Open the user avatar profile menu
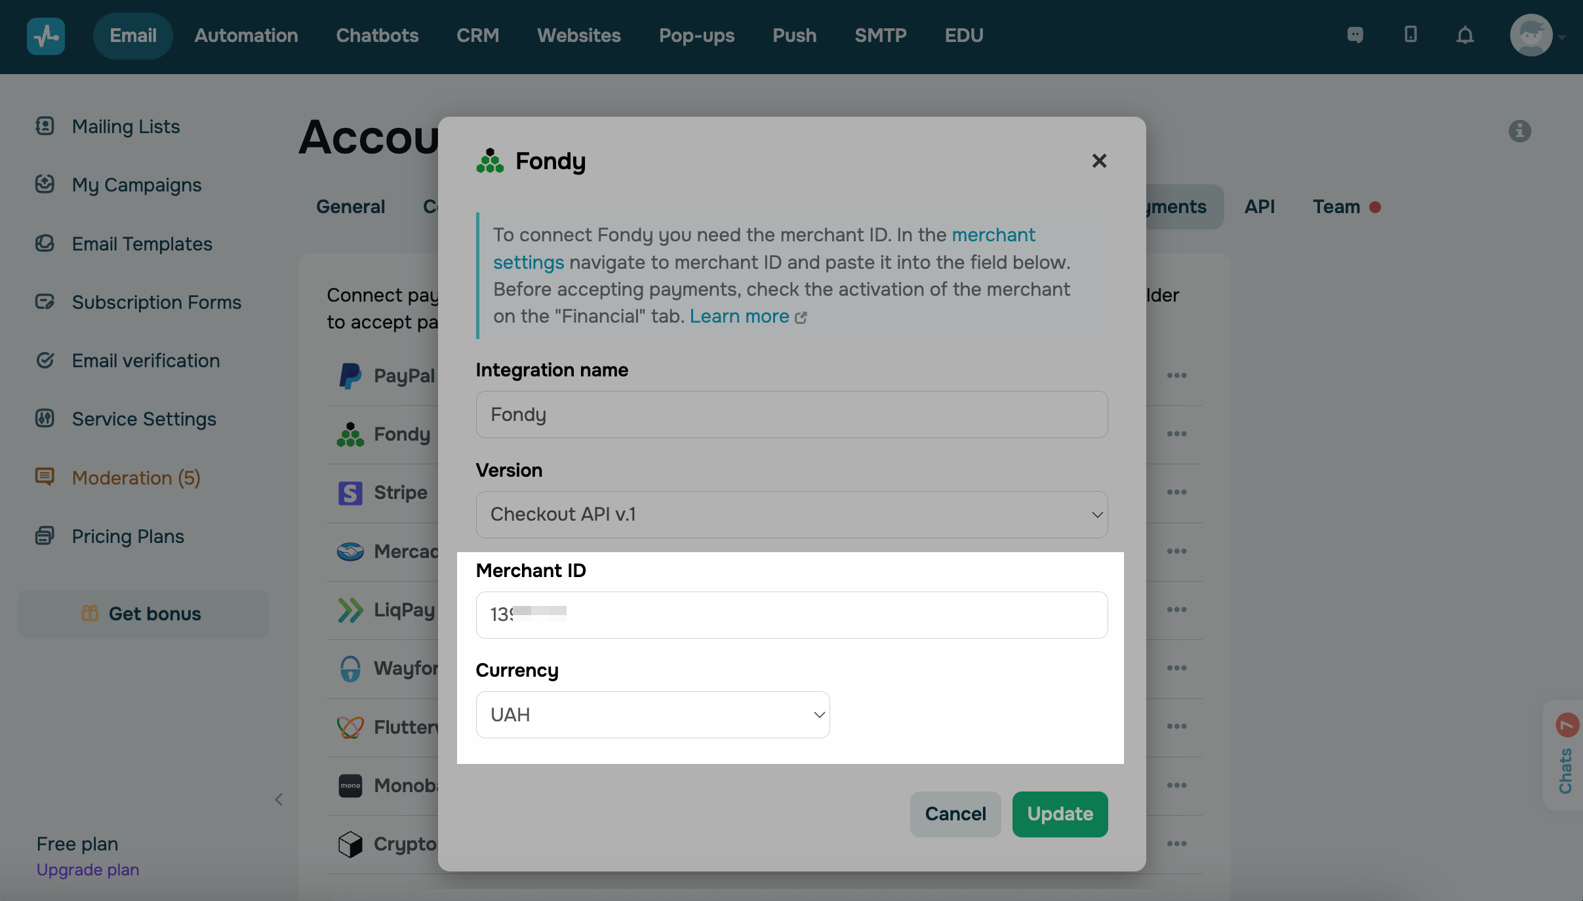The width and height of the screenshot is (1583, 901). 1533,36
